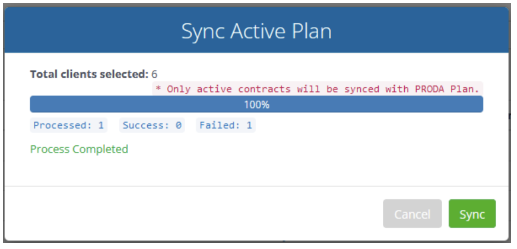Image resolution: width=517 pixels, height=249 pixels.
Task: Click the Processed: 1 counter badge
Action: pyautogui.click(x=69, y=125)
